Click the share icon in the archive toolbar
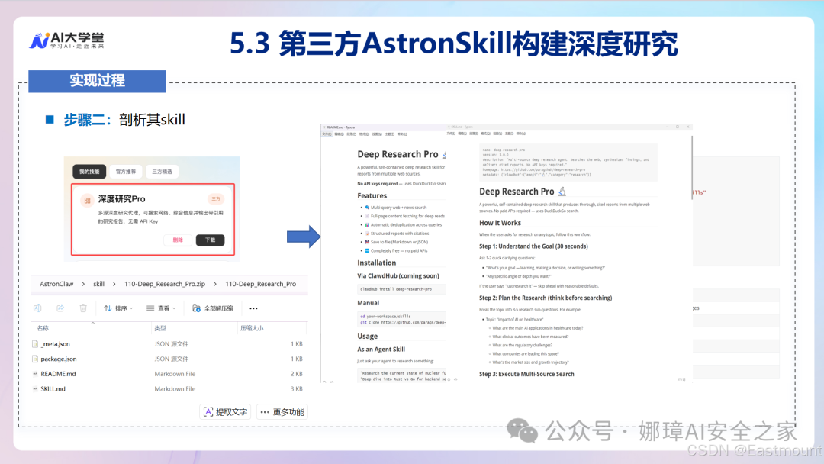This screenshot has width=824, height=464. point(60,308)
